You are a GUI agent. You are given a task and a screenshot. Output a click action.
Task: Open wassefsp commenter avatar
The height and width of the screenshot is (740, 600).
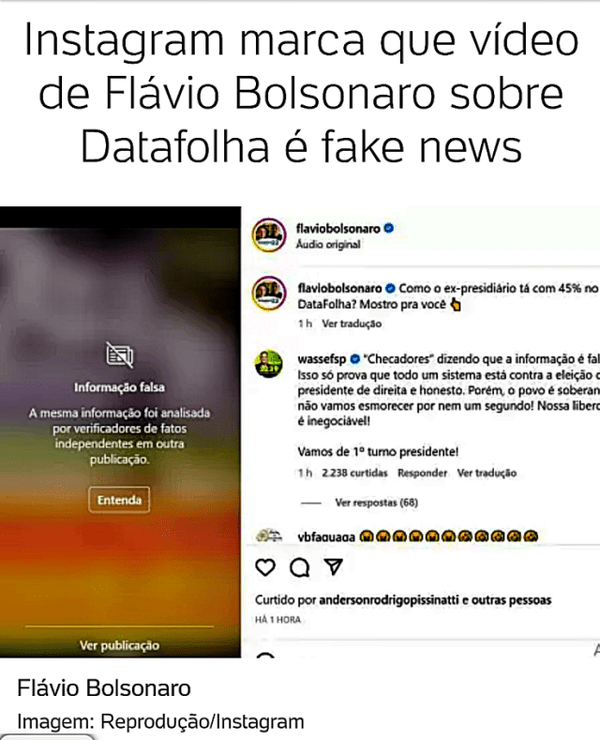268,364
